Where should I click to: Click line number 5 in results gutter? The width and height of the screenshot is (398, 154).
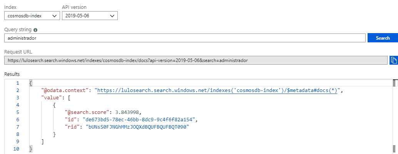(18, 112)
